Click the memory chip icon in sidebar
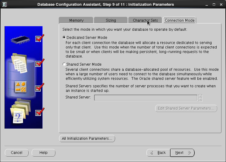The width and height of the screenshot is (226, 162). point(20,40)
